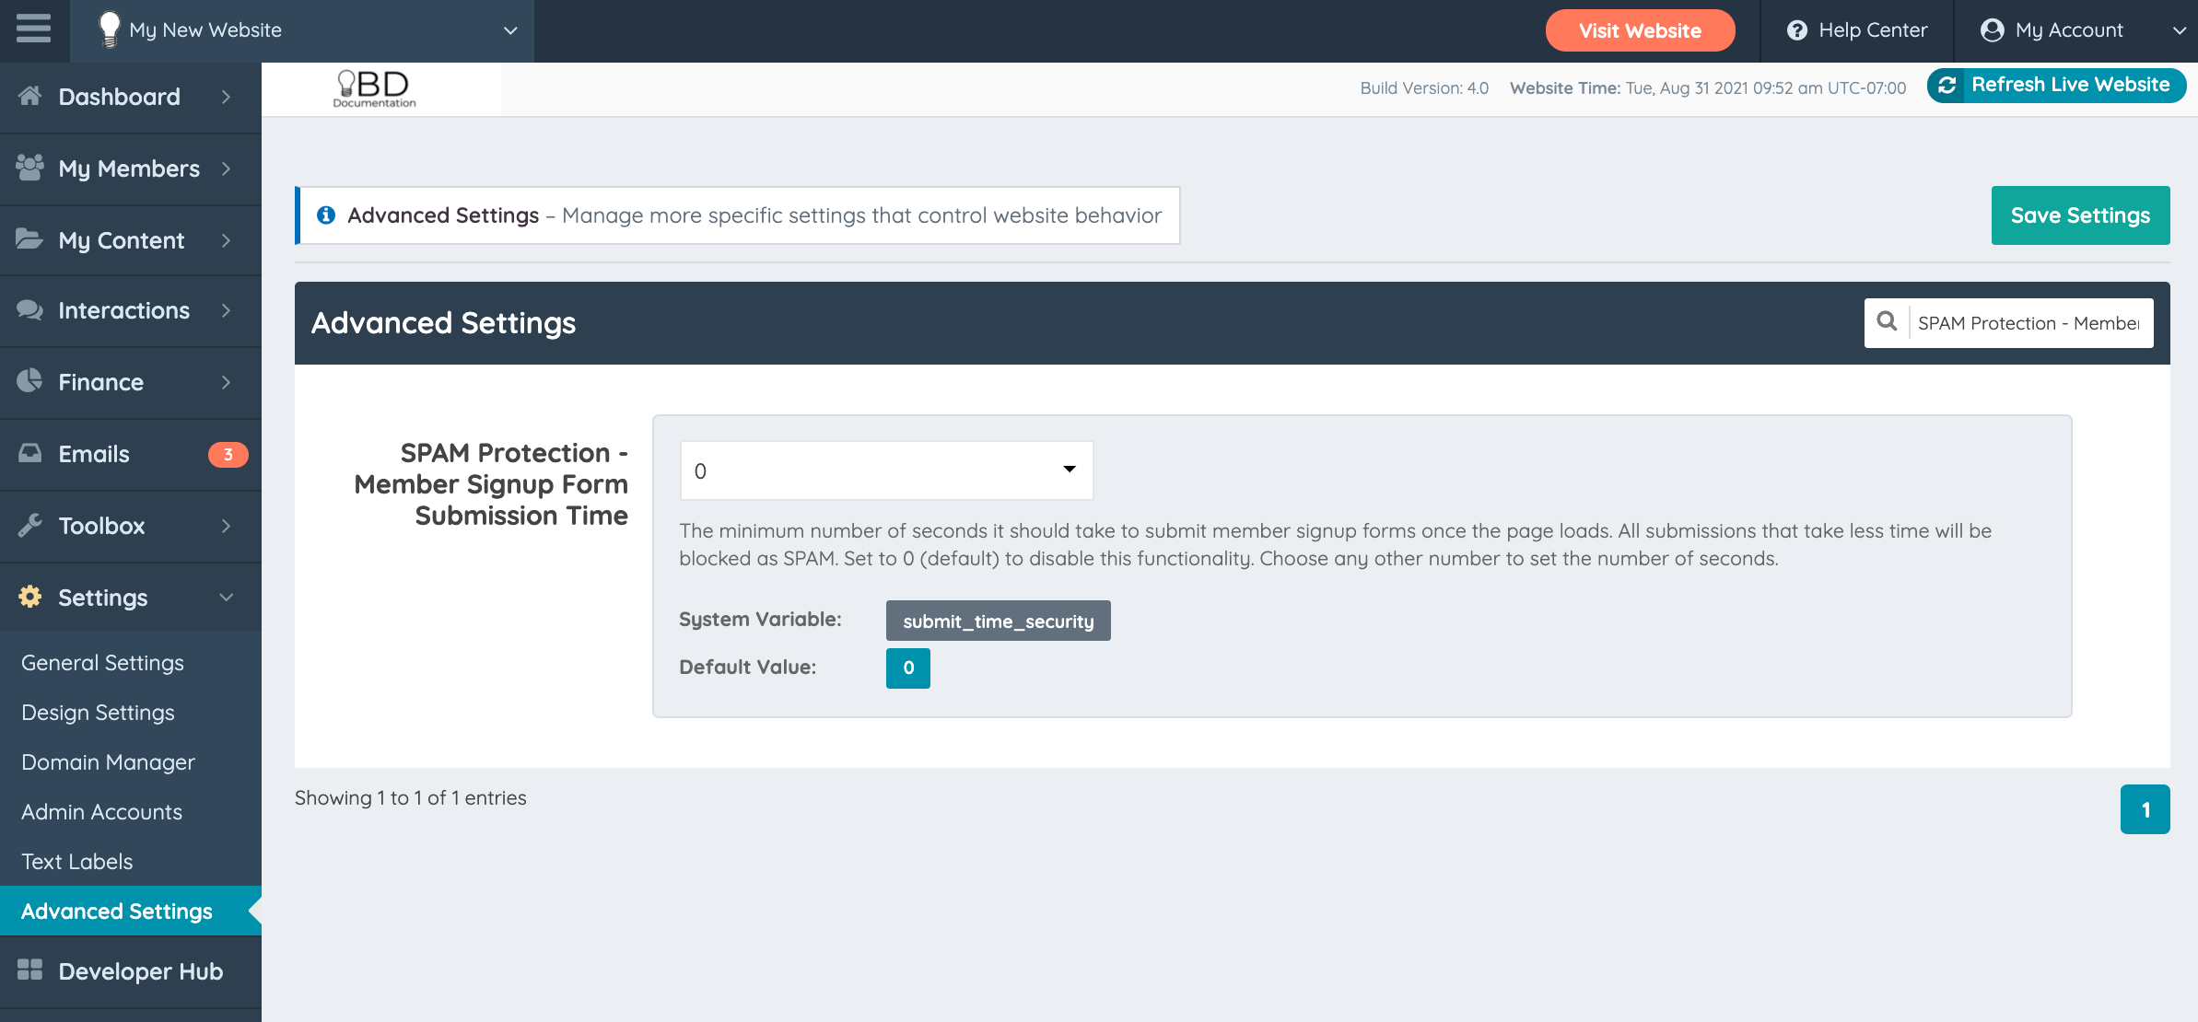Open General Settings submenu item

pos(102,663)
